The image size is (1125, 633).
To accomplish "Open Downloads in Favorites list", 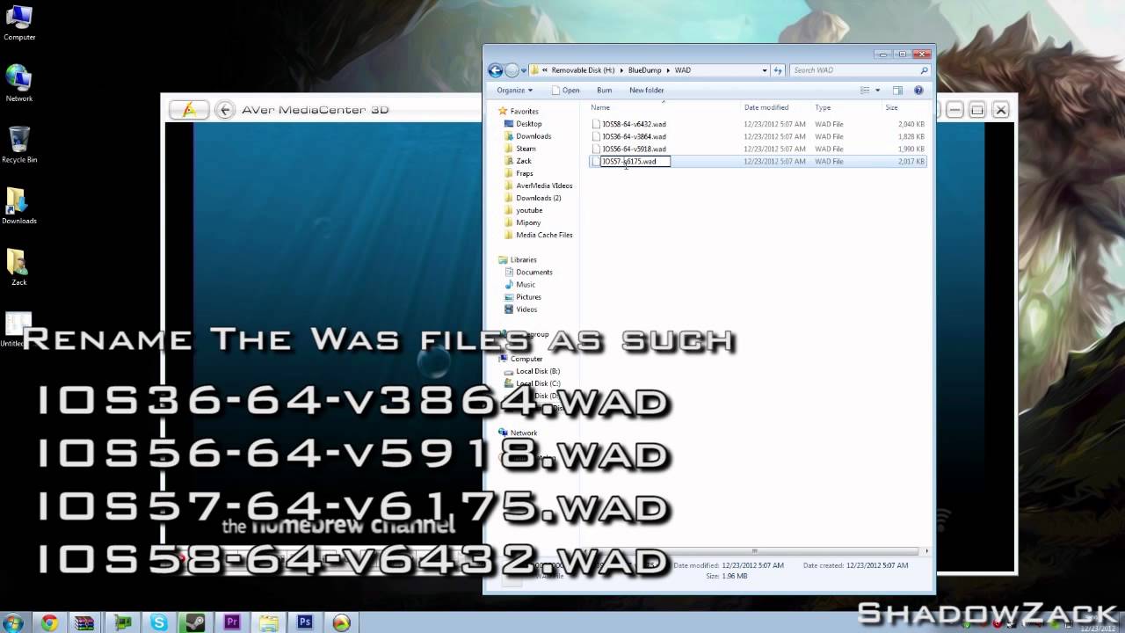I will coord(533,136).
